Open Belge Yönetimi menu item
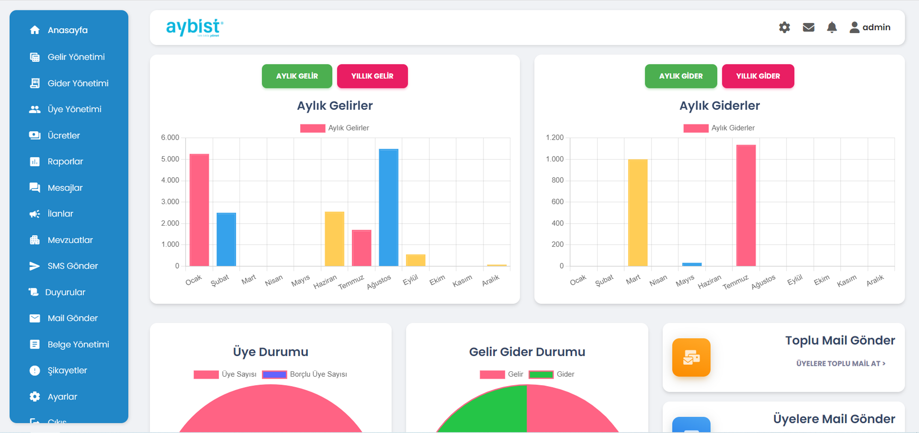This screenshot has height=433, width=919. coord(69,345)
